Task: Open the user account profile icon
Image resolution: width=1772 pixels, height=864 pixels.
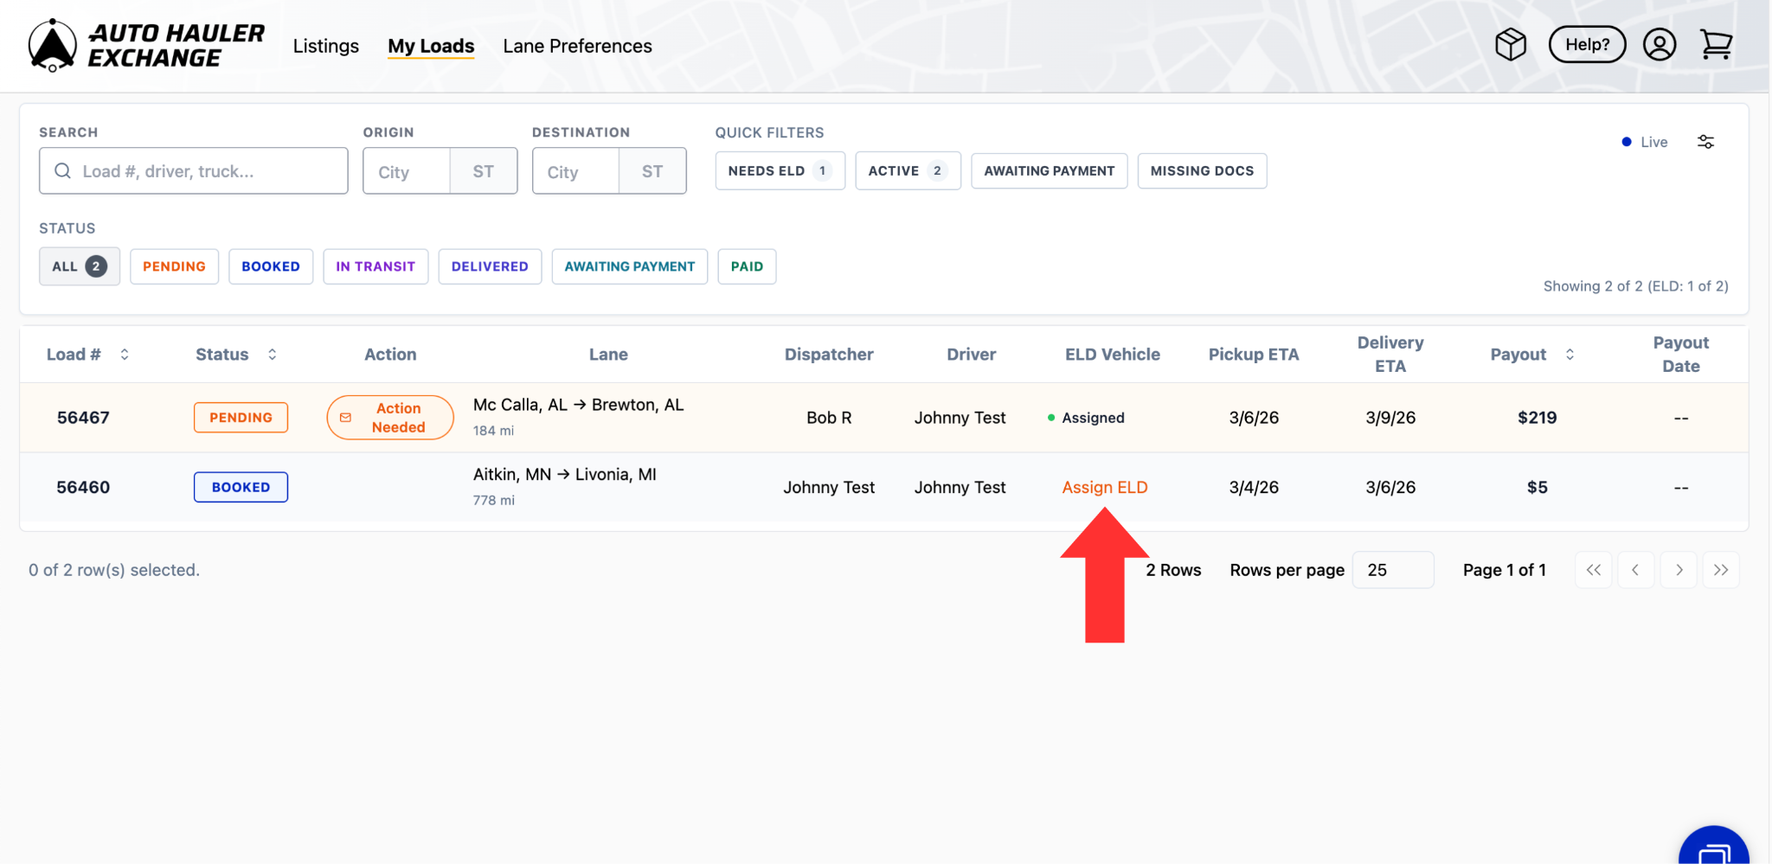Action: [x=1659, y=45]
